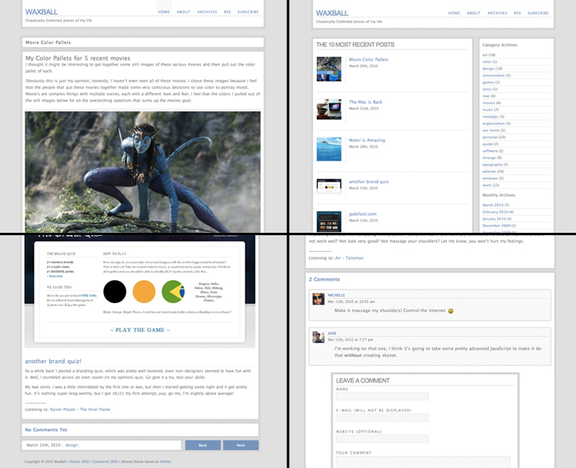Open the another brand quiz thumbnail
The image size is (576, 468).
pyautogui.click(x=329, y=186)
